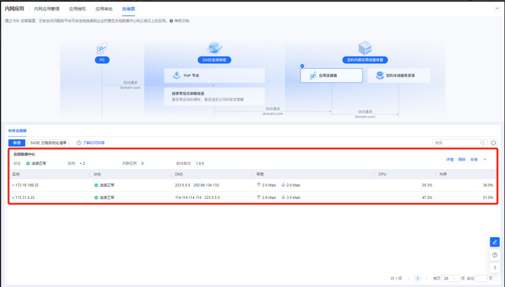Click the SASE全球网络 globe icon
Image resolution: width=505 pixels, height=287 pixels.
(x=214, y=48)
